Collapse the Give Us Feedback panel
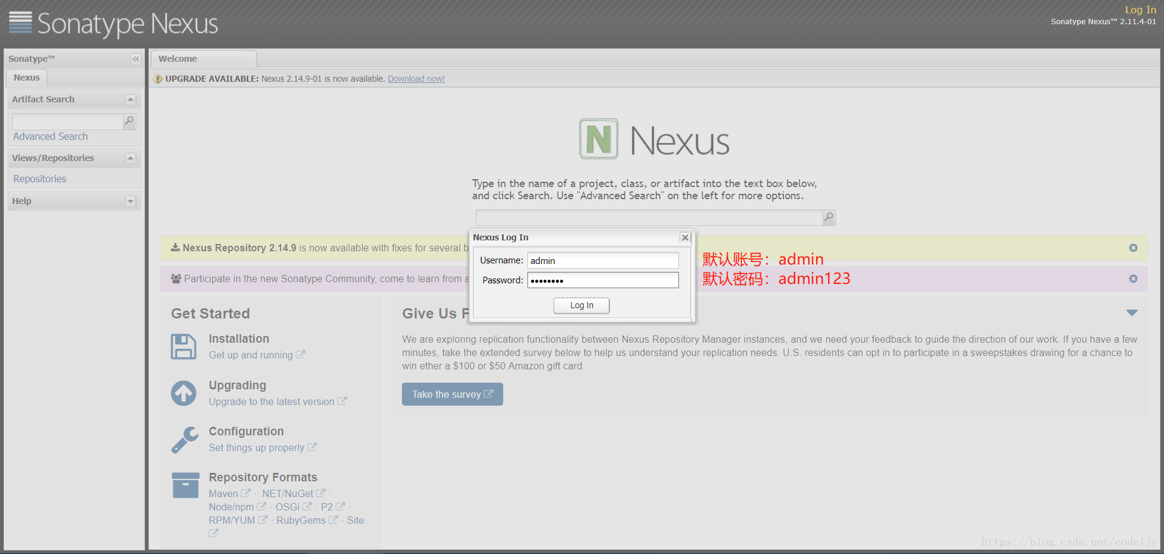The height and width of the screenshot is (554, 1164). click(1132, 313)
